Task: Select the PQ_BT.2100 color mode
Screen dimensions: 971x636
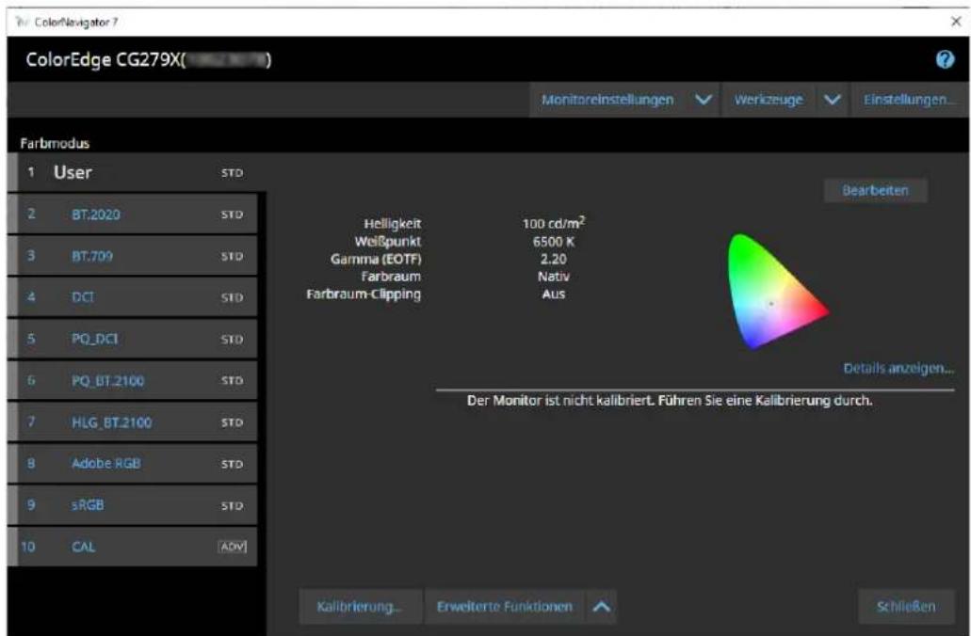Action: (133, 380)
